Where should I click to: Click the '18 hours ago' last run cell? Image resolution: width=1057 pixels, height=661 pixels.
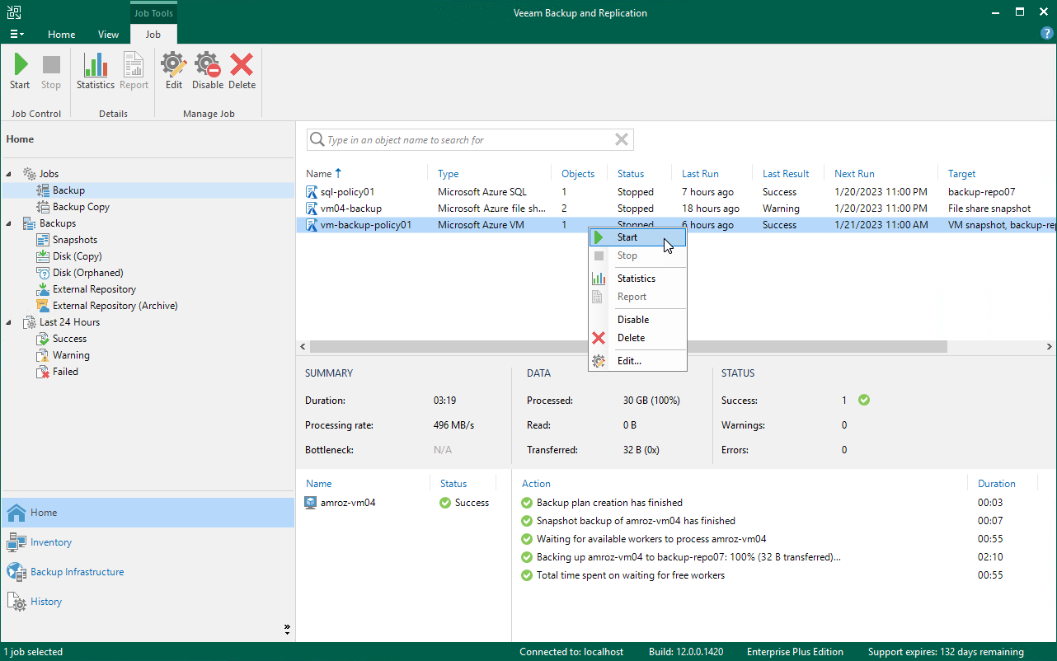[711, 209]
